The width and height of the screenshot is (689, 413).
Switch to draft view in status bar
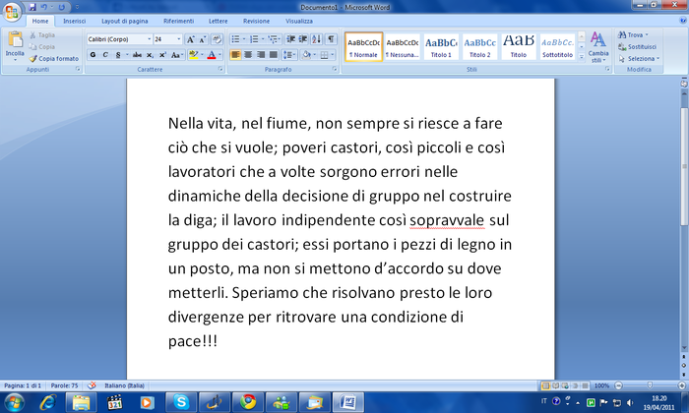click(x=585, y=385)
